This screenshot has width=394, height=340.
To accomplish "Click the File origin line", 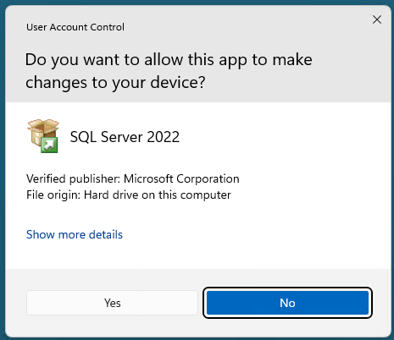I will coord(129,195).
